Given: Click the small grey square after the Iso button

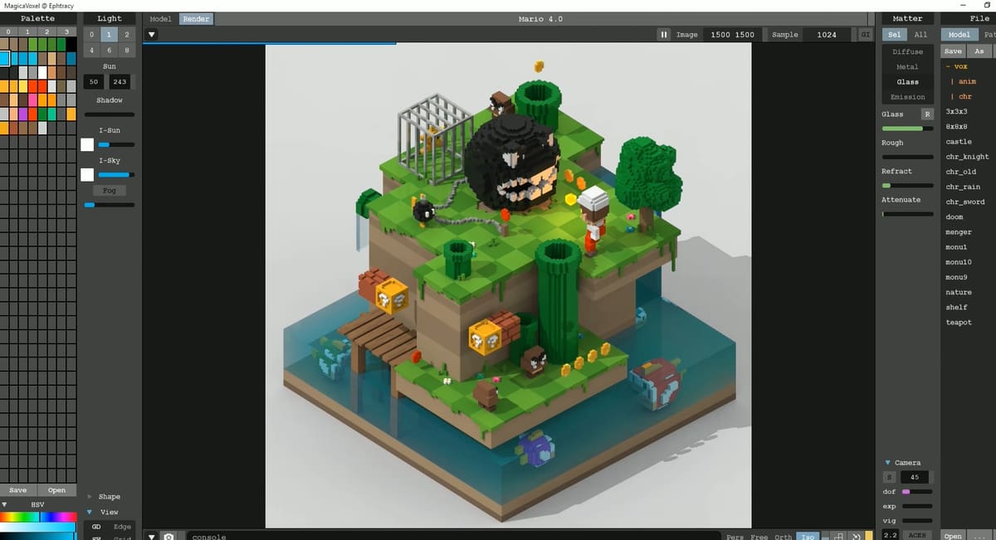Looking at the screenshot, I should pos(824,537).
